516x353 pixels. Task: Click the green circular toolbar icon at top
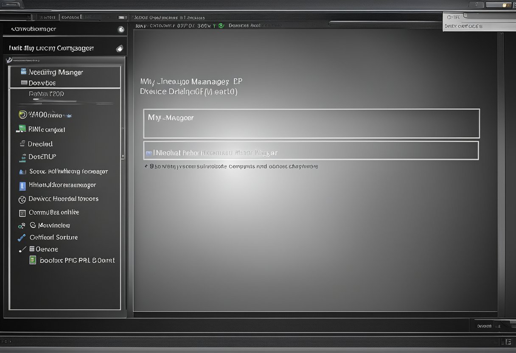point(221,25)
